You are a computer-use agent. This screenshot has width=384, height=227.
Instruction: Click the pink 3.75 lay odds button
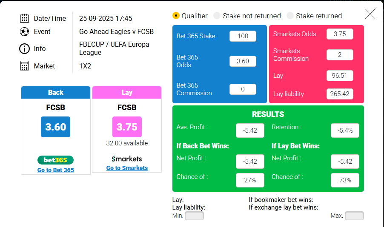[127, 127]
